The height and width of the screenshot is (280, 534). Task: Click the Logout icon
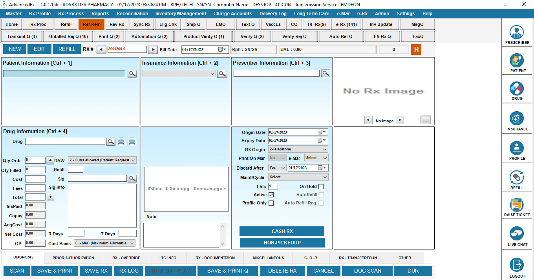(x=517, y=266)
